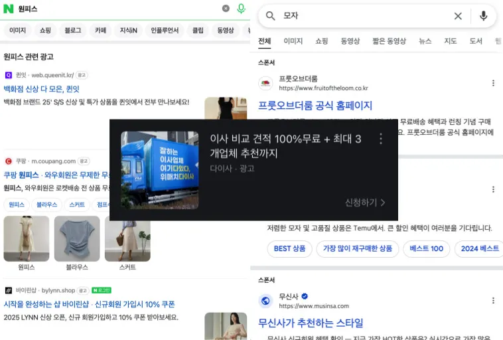Click the 원피스 chip under the 쿠팡 ad

(x=17, y=205)
